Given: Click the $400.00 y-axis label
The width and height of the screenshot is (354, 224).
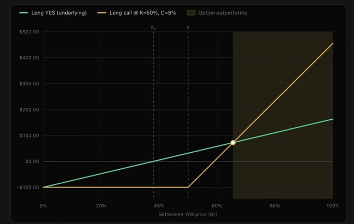Looking at the screenshot, I should (x=29, y=58).
